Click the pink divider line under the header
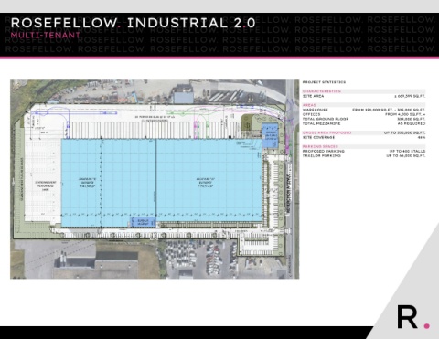This screenshot has width=439, height=339. click(x=219, y=58)
